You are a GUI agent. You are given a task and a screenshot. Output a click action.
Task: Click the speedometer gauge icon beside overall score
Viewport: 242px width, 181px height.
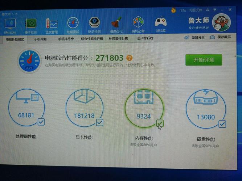(x=29, y=61)
